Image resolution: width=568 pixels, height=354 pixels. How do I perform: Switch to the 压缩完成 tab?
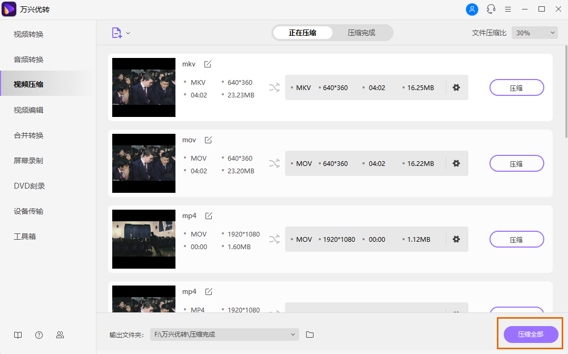[x=361, y=33]
